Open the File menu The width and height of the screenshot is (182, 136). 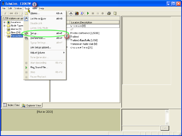click(x=4, y=9)
